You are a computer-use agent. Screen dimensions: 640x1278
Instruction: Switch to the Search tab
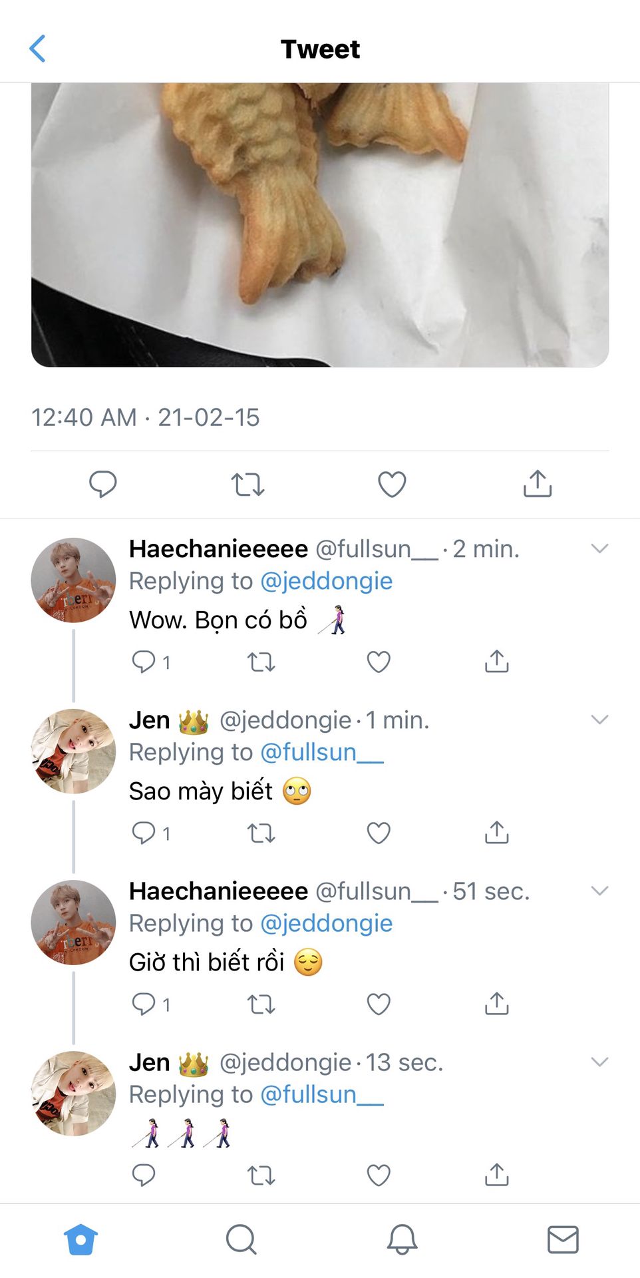pos(241,1239)
